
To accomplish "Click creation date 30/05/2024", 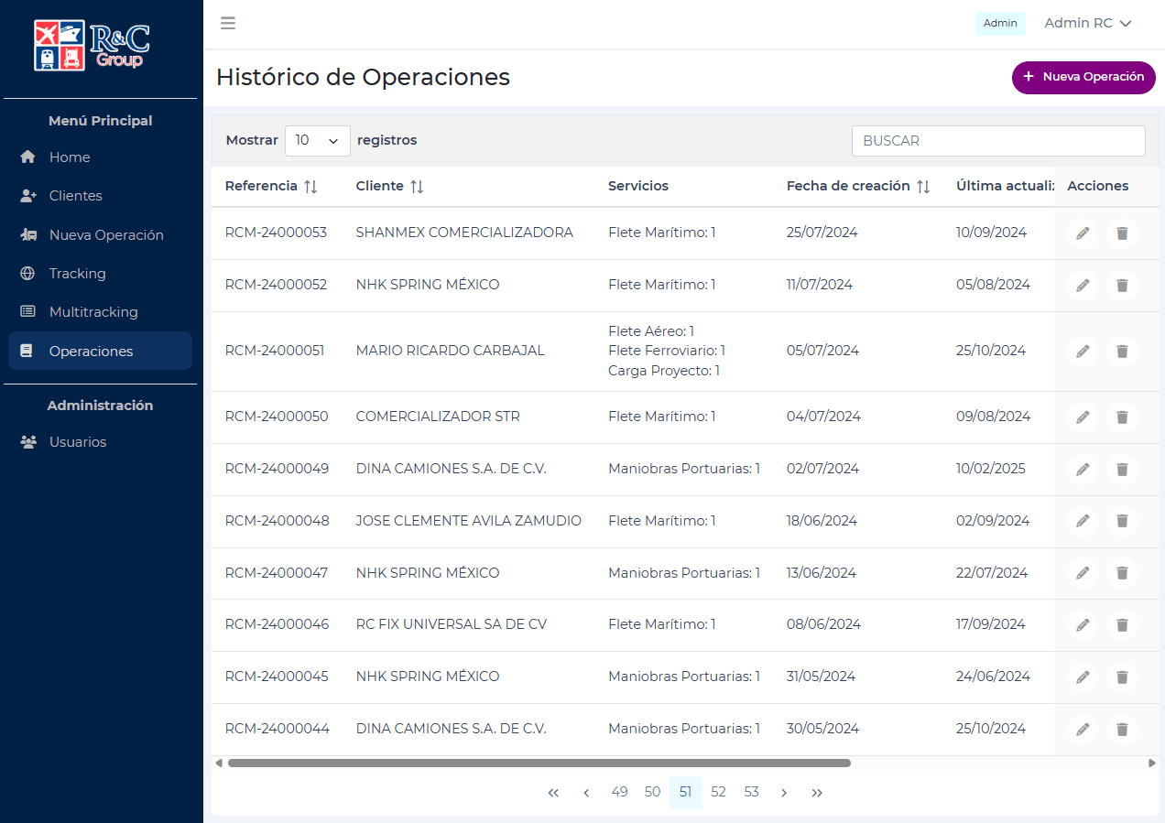I will tap(822, 729).
